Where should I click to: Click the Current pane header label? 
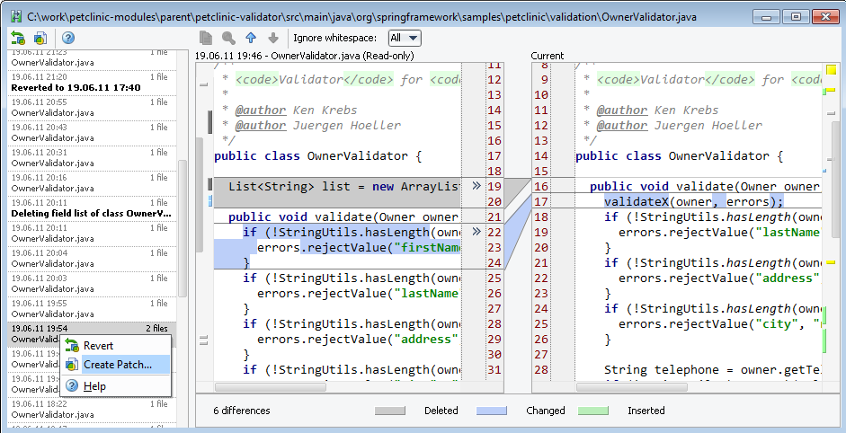coord(548,56)
